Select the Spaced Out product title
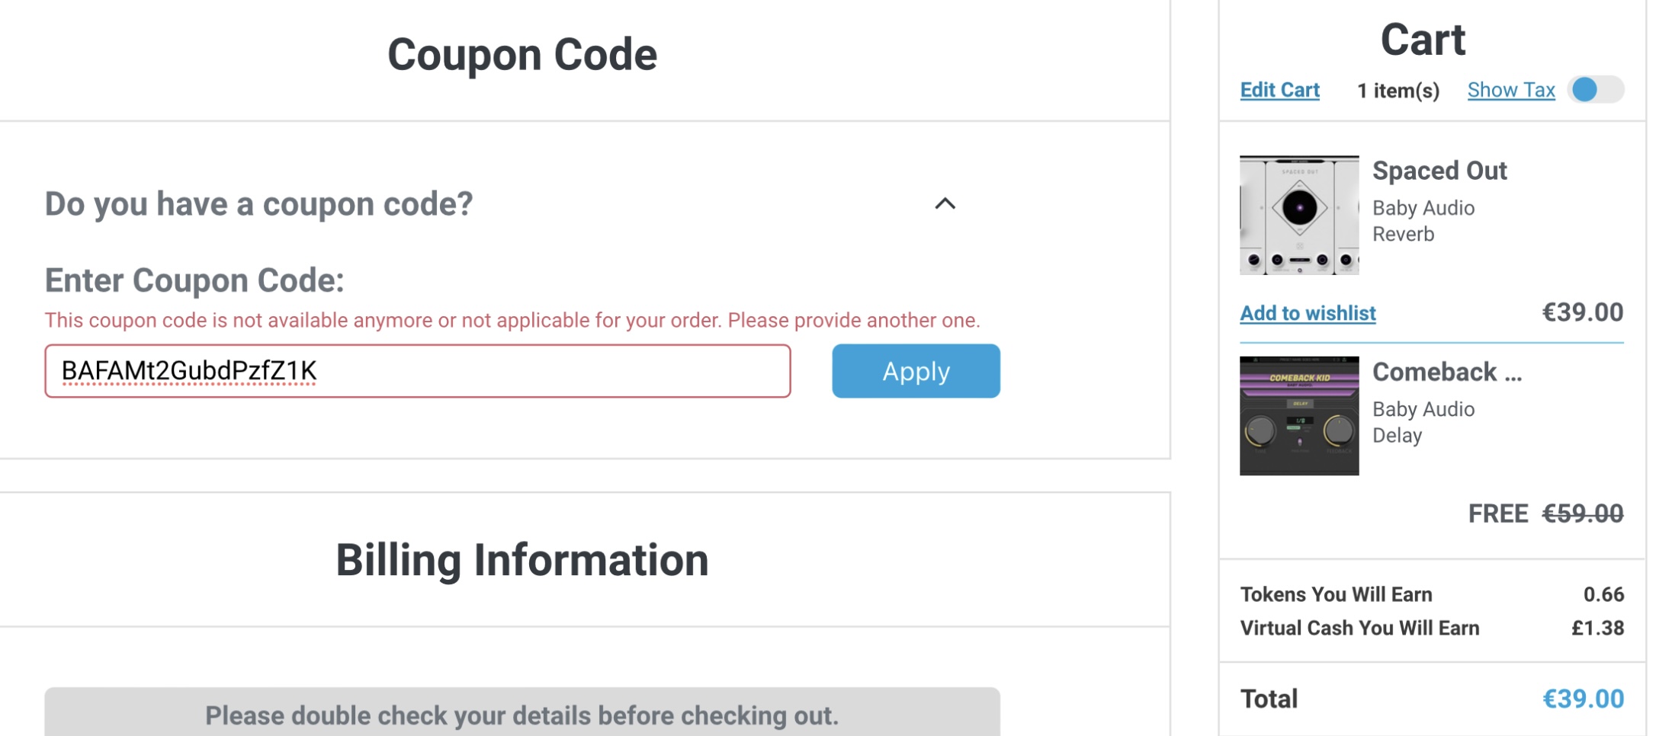Viewport: 1656px width, 736px height. (1439, 171)
